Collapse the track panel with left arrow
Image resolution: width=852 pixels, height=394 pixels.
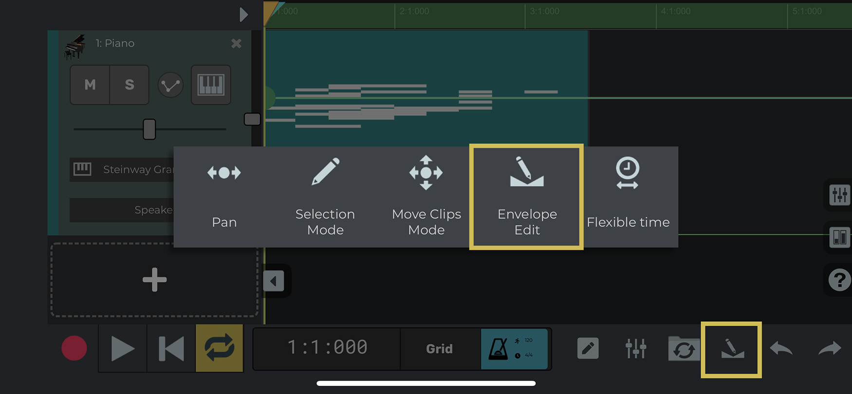[274, 281]
